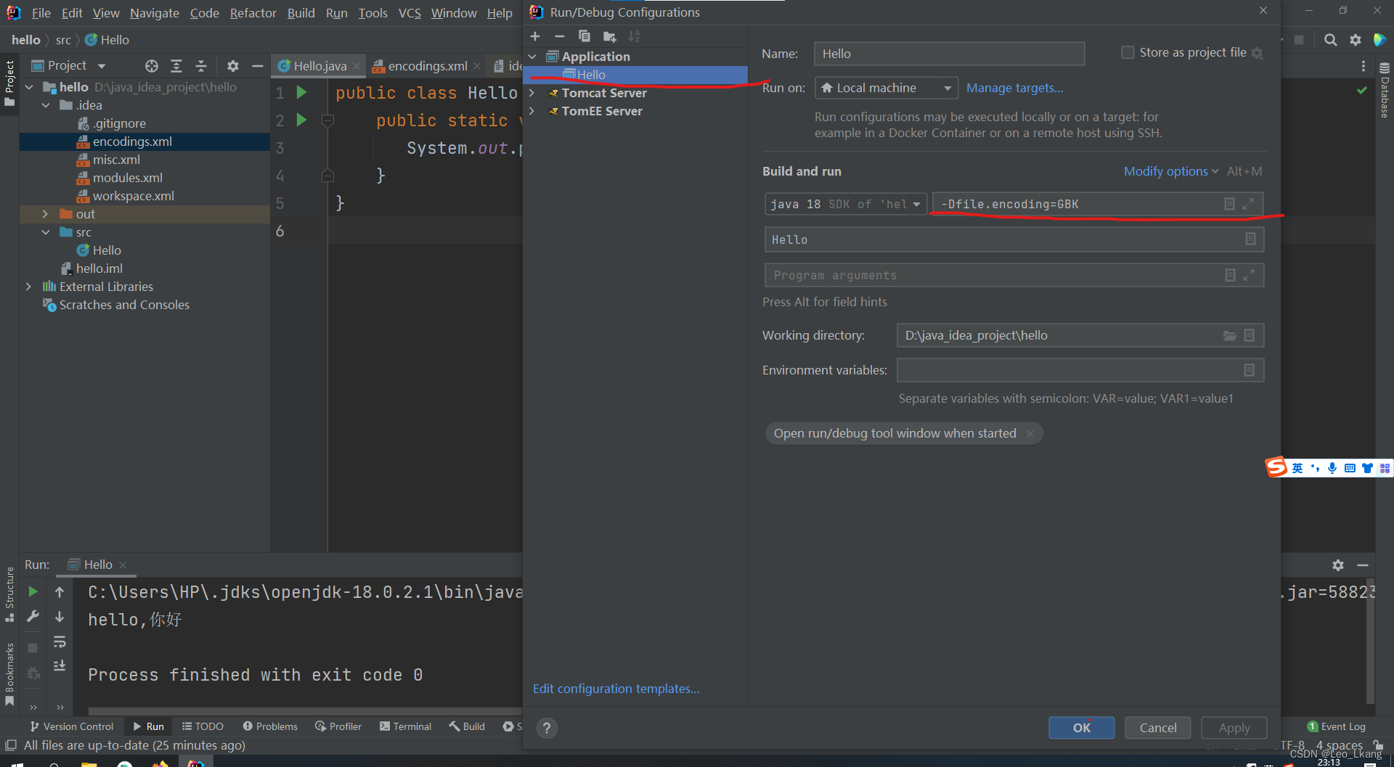The width and height of the screenshot is (1394, 767).
Task: Browse main class field icon
Action: tap(1250, 239)
